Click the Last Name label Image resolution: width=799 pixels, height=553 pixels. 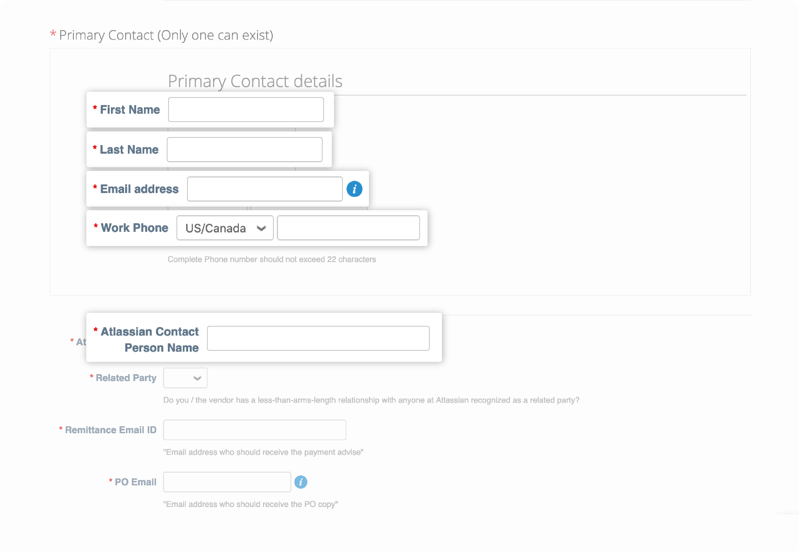[x=129, y=150]
